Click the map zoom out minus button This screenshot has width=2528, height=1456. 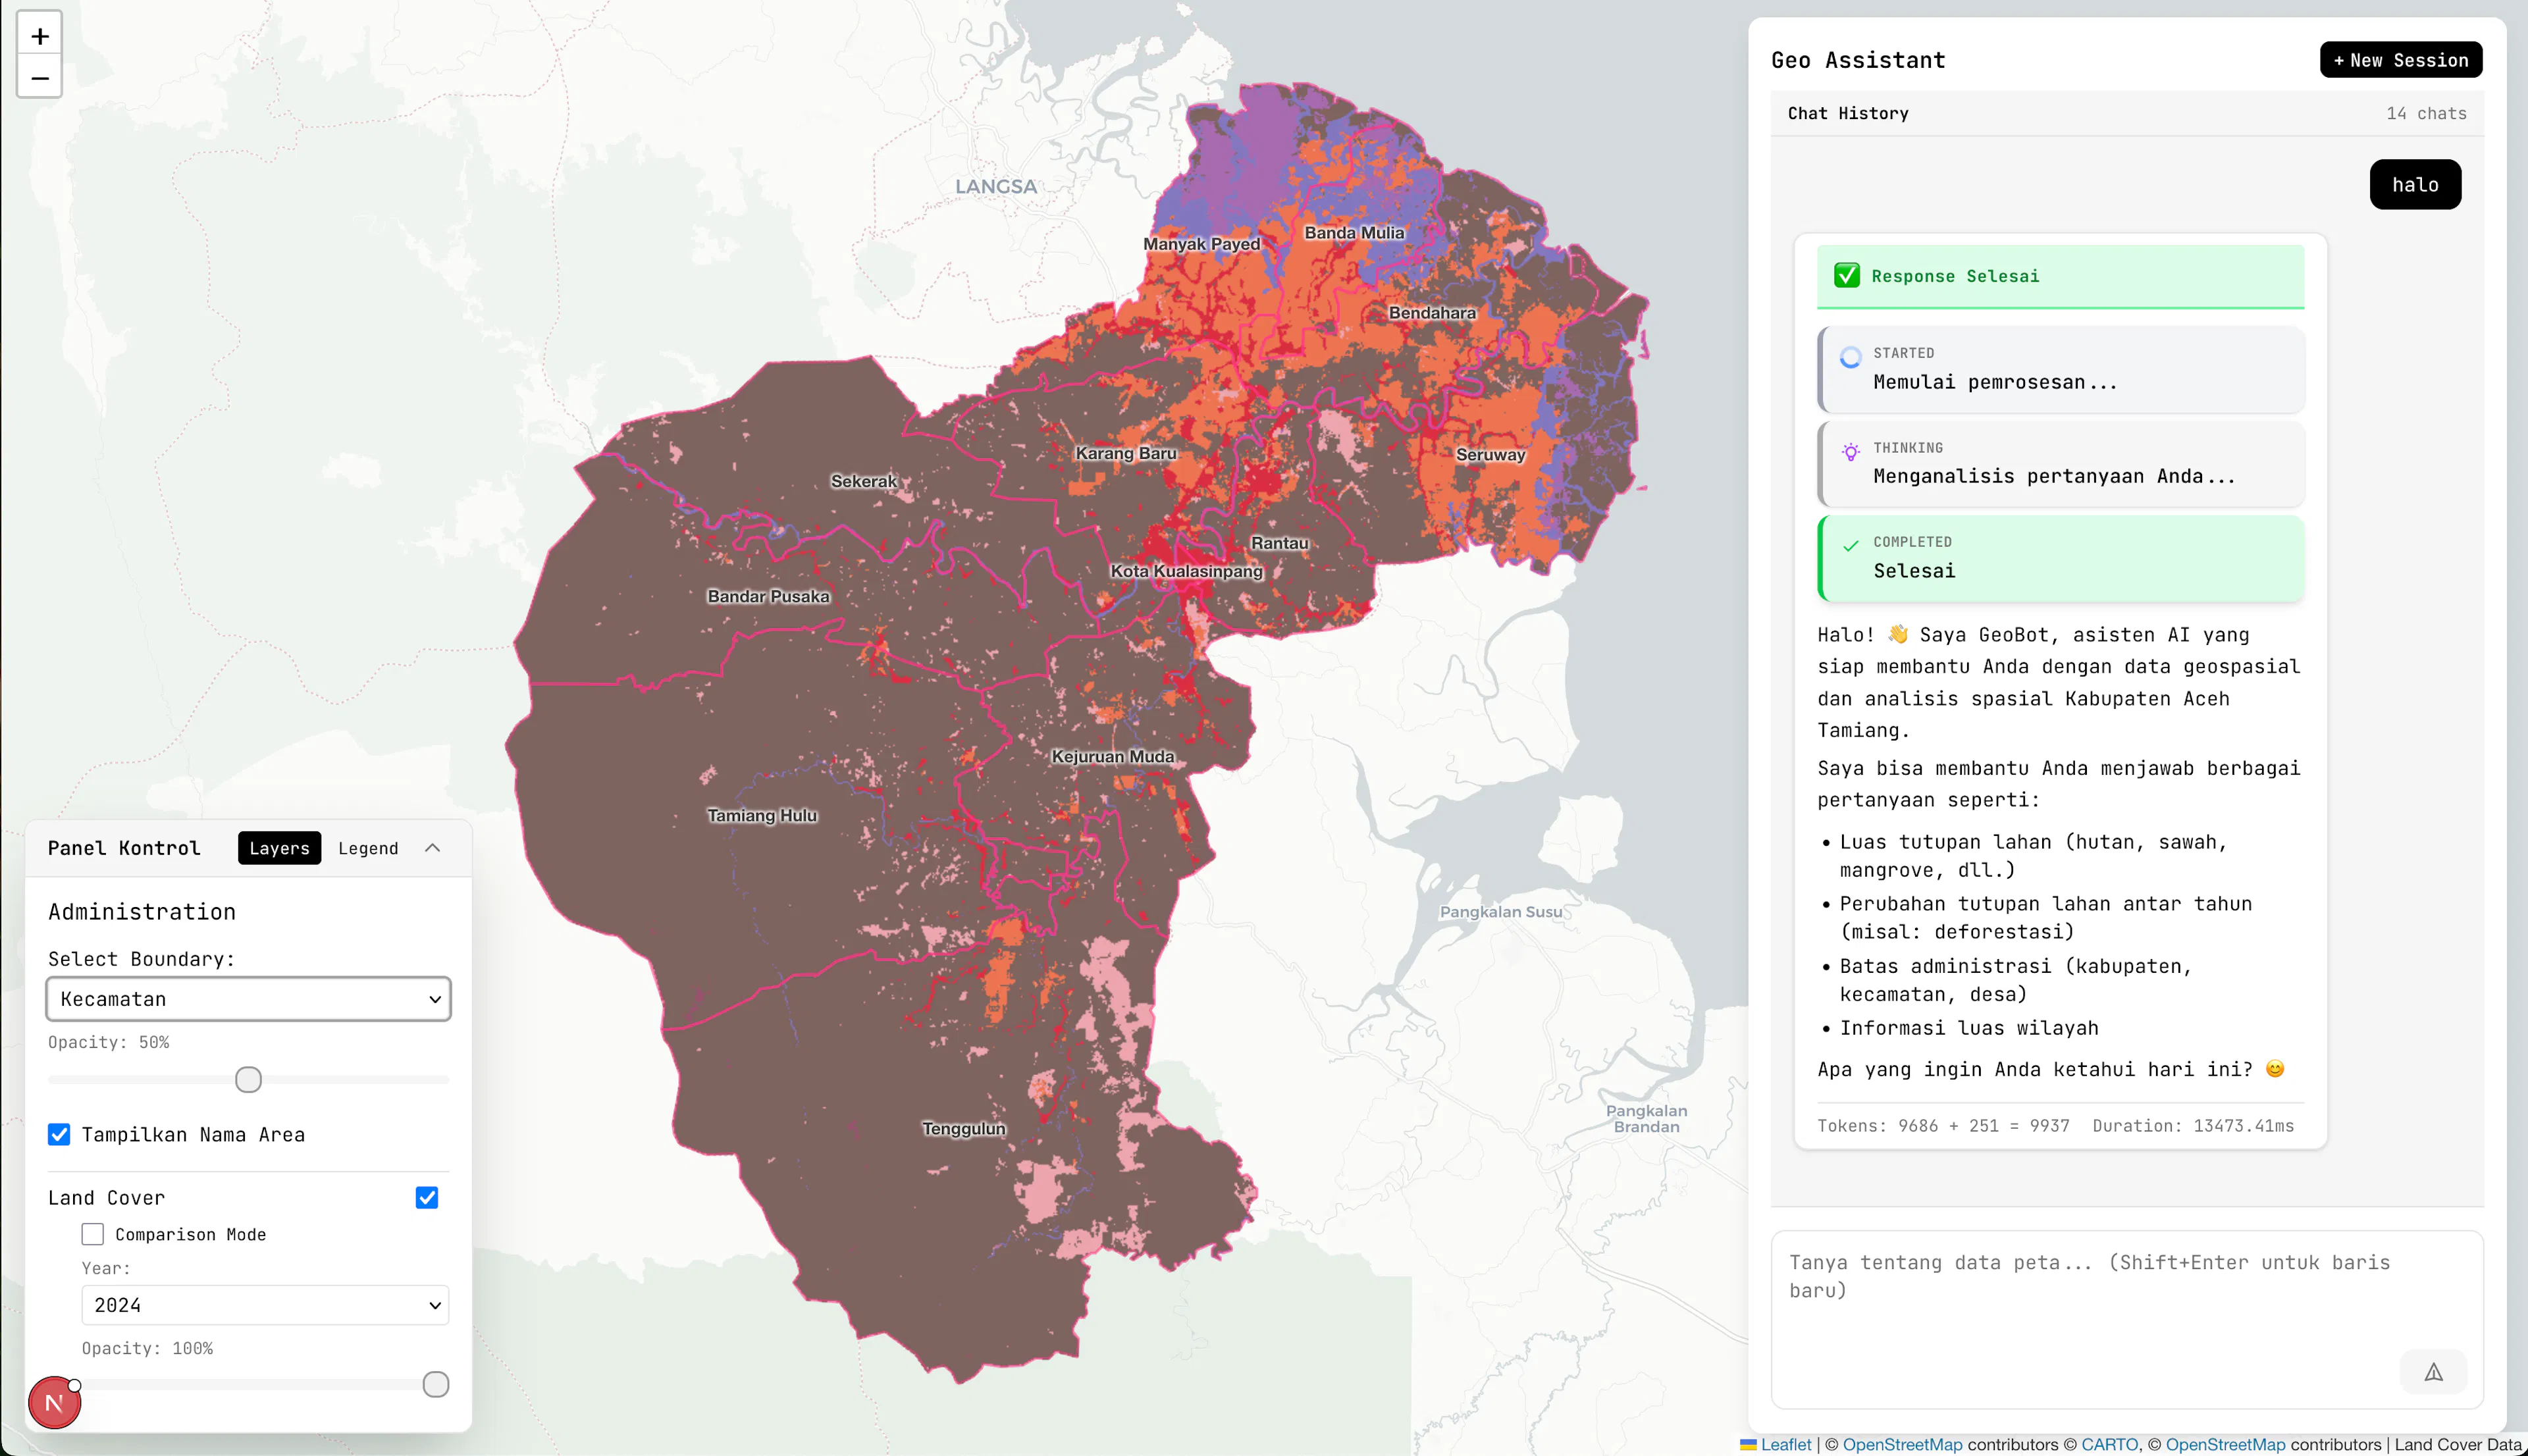click(40, 78)
